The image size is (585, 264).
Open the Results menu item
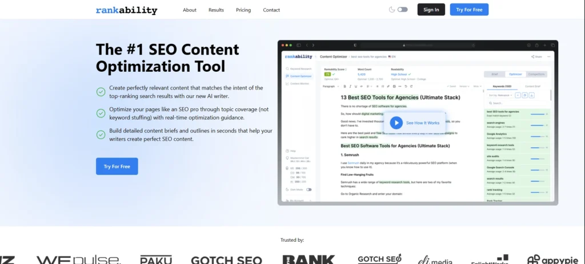(216, 10)
